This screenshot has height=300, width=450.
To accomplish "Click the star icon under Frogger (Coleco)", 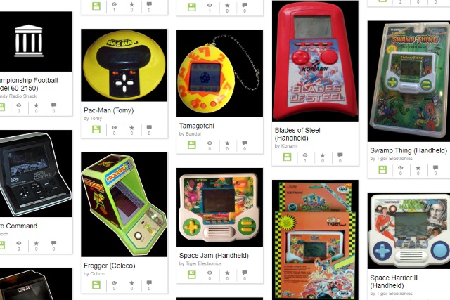I will click(x=131, y=283).
